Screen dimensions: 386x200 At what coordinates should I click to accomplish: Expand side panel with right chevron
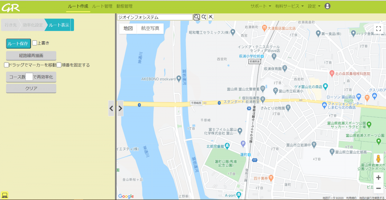(x=120, y=108)
